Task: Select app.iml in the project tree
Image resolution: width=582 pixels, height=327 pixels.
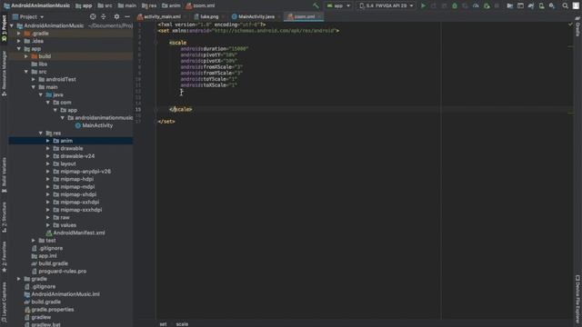Action: (x=45, y=256)
